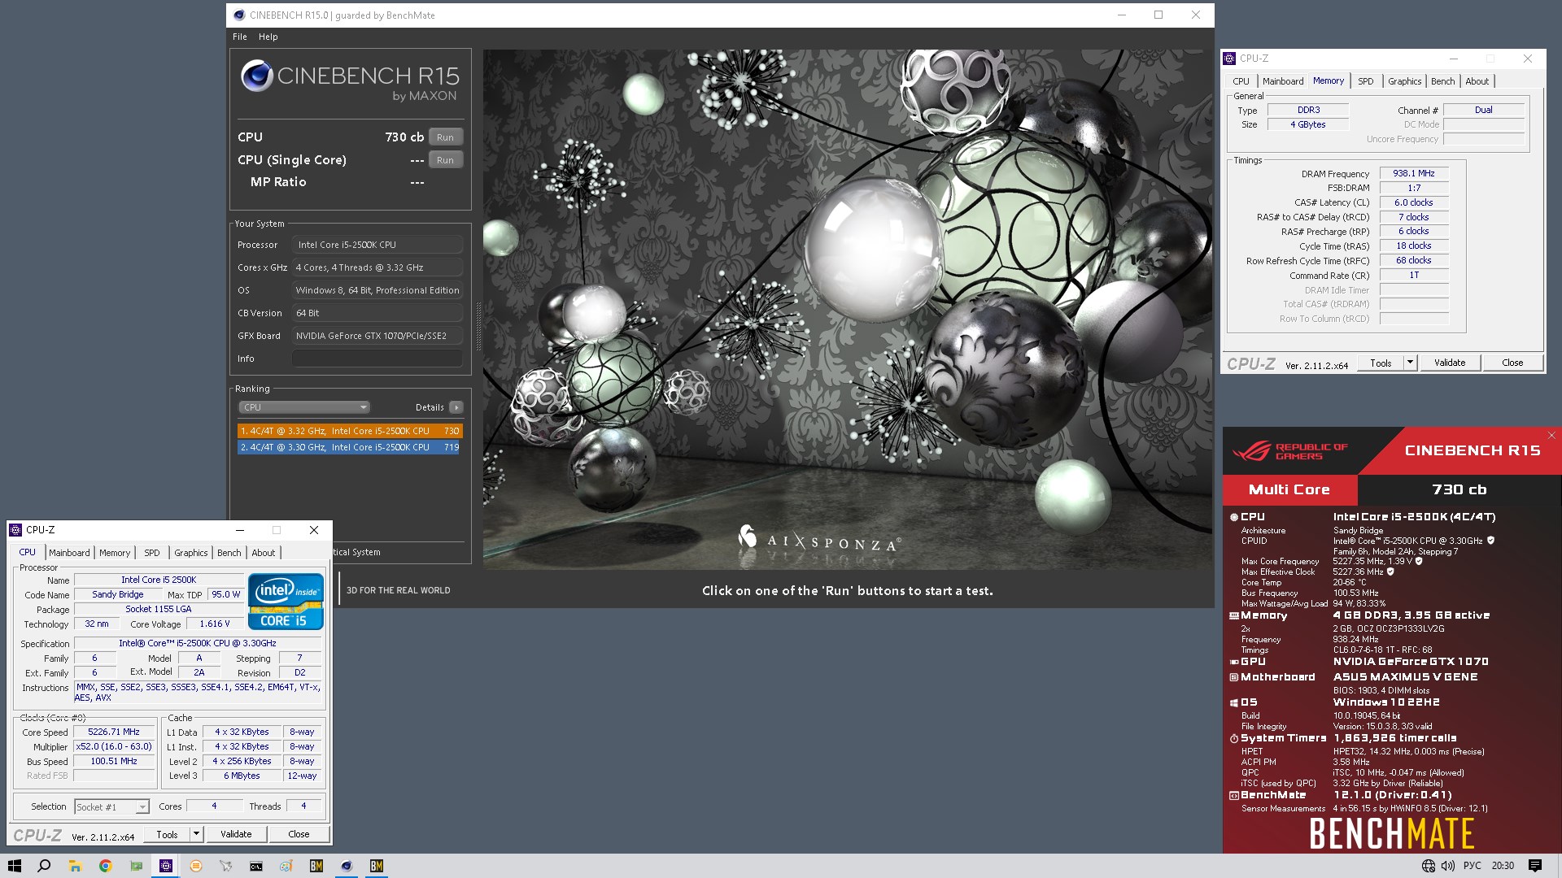Open Chrome from the taskbar

click(105, 866)
